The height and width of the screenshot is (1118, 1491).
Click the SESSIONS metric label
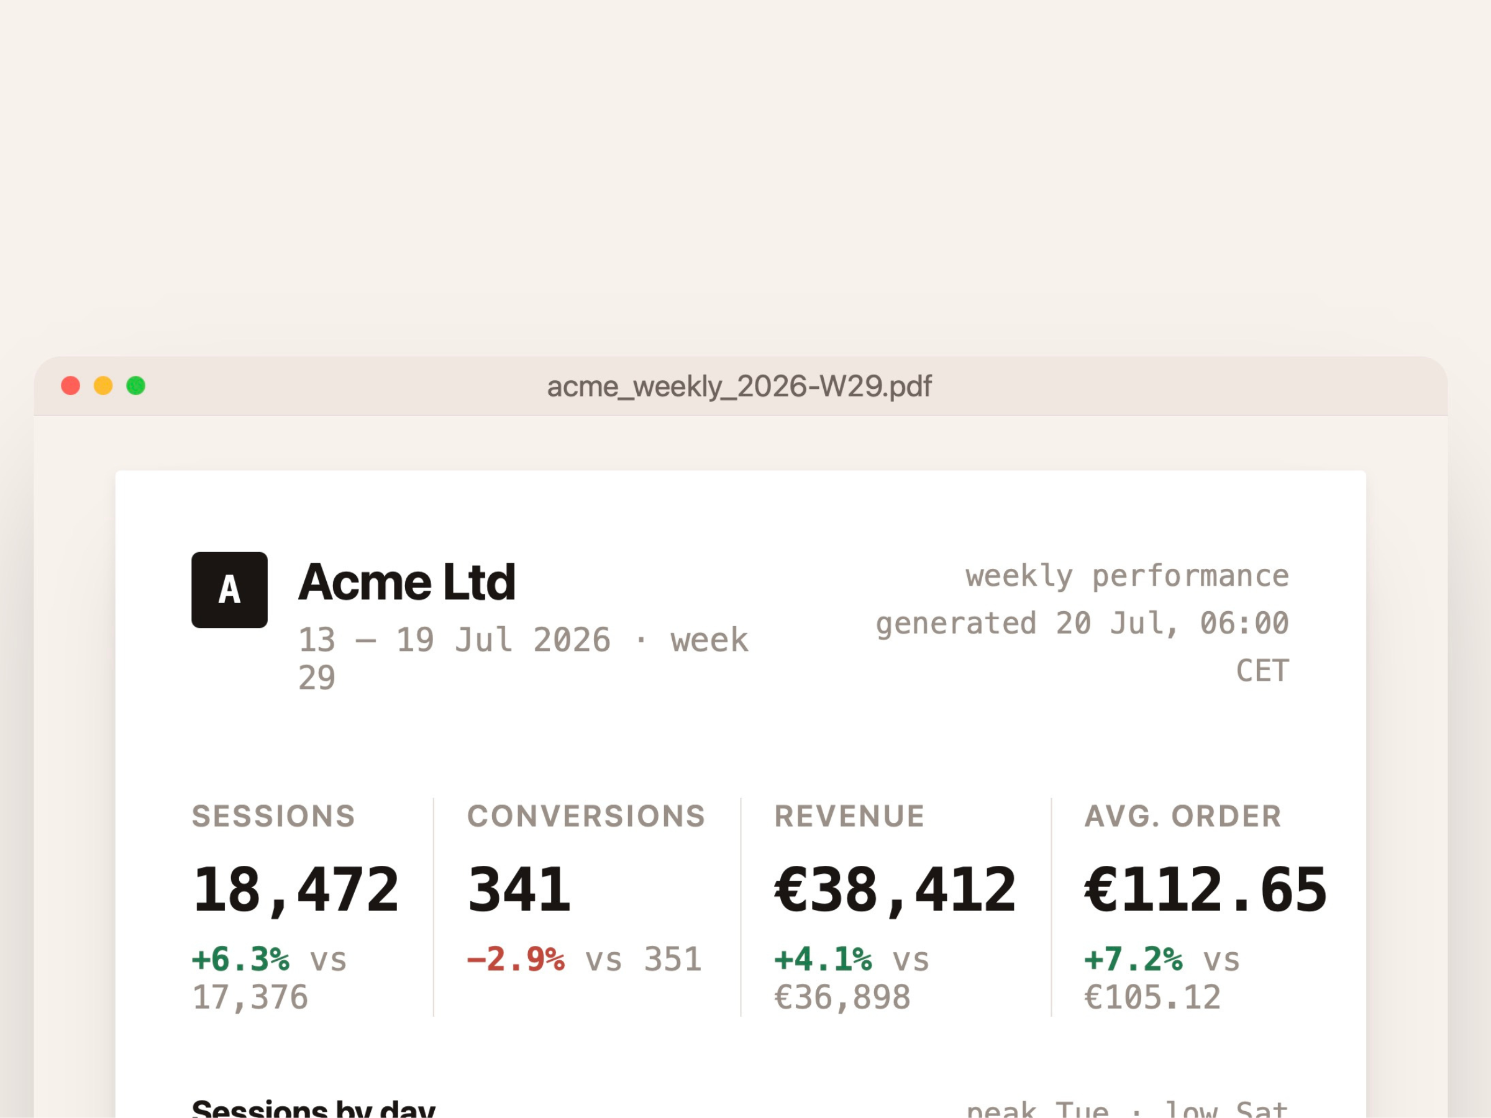274,816
